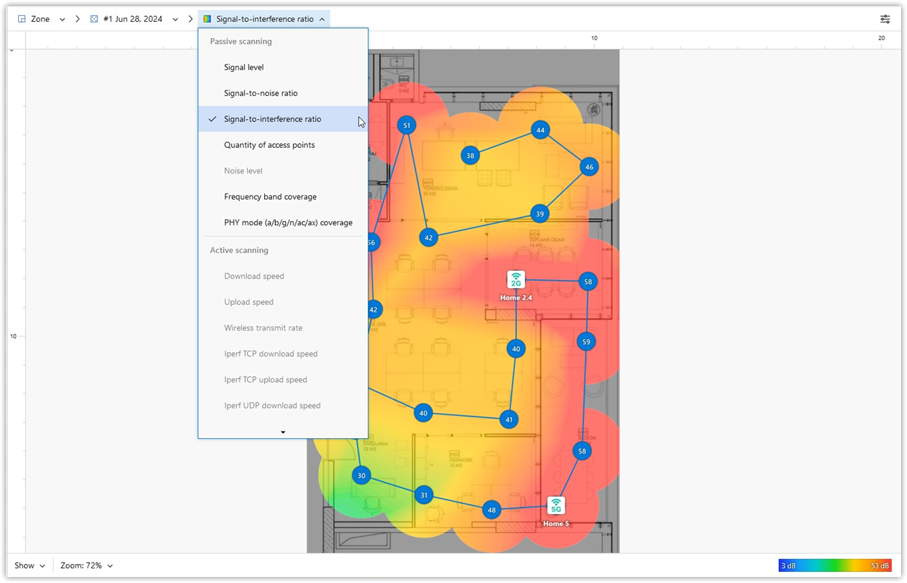Open the Zoom 72% dropdown
Image resolution: width=907 pixels, height=583 pixels.
coord(86,565)
